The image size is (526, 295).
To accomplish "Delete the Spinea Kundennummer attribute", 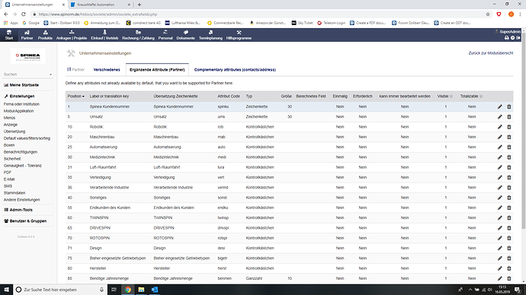I will click(509, 106).
